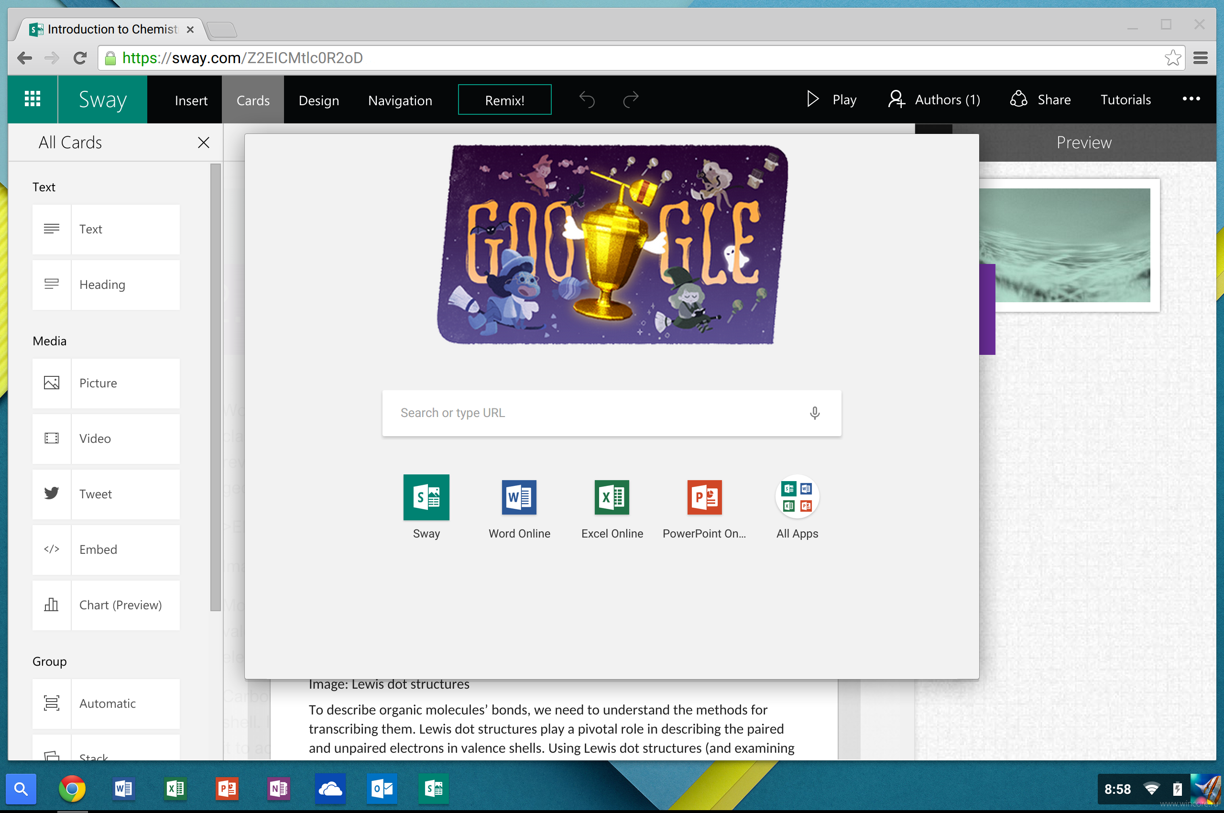
Task: Add a Heading card
Action: pyautogui.click(x=106, y=285)
